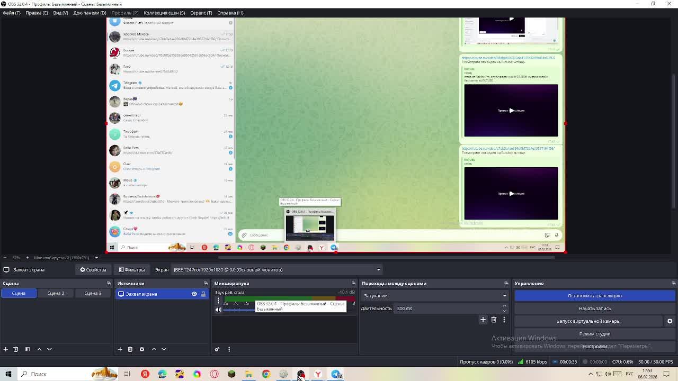Screen dimensions: 678x381
Task: Edit the Длительность 300 ms field
Action: tap(448, 309)
